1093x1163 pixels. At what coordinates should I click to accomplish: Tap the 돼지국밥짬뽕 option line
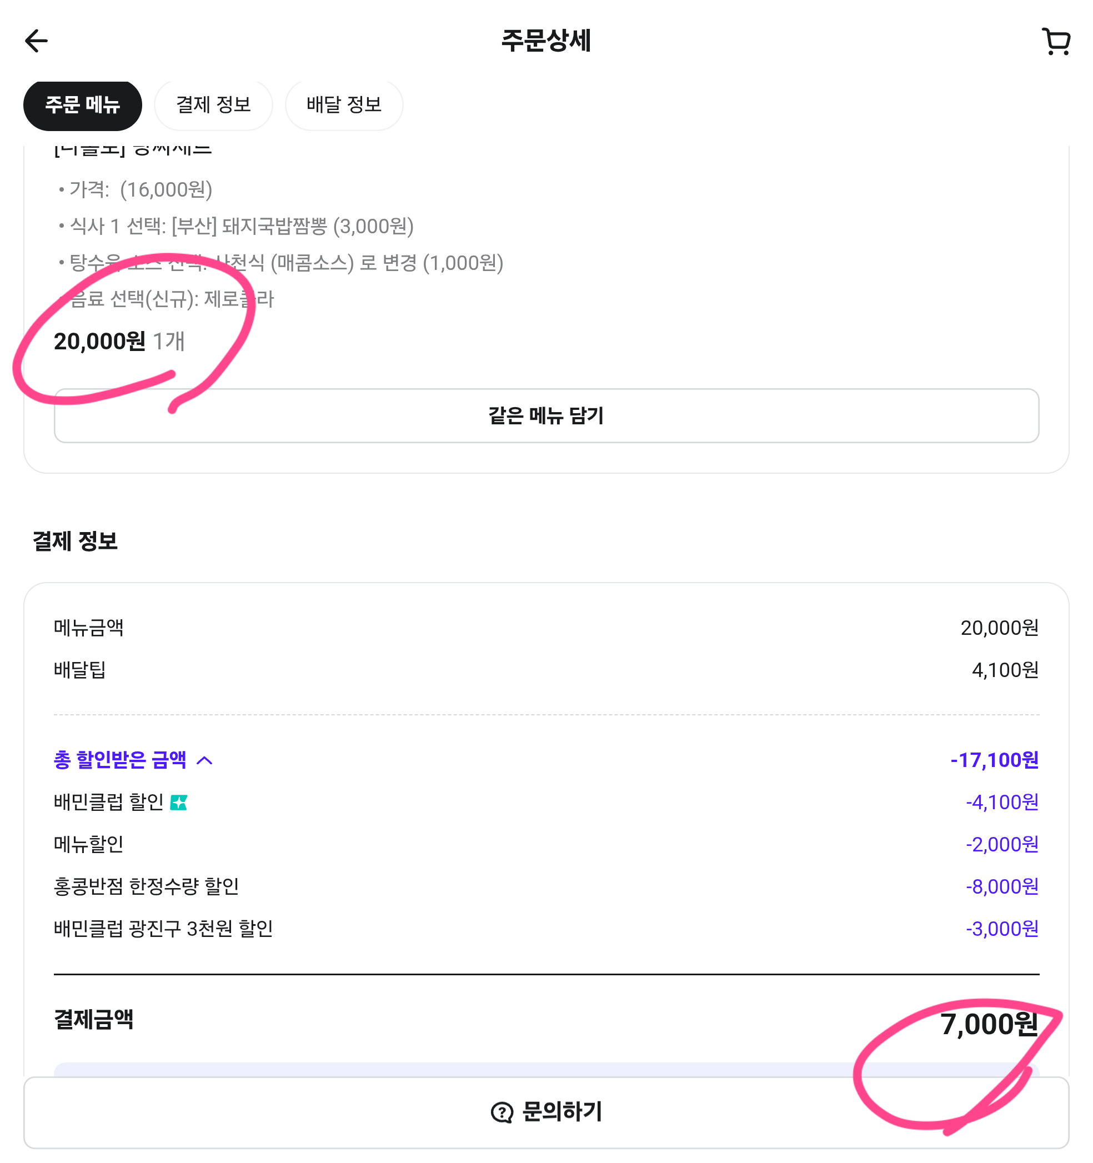click(x=237, y=227)
